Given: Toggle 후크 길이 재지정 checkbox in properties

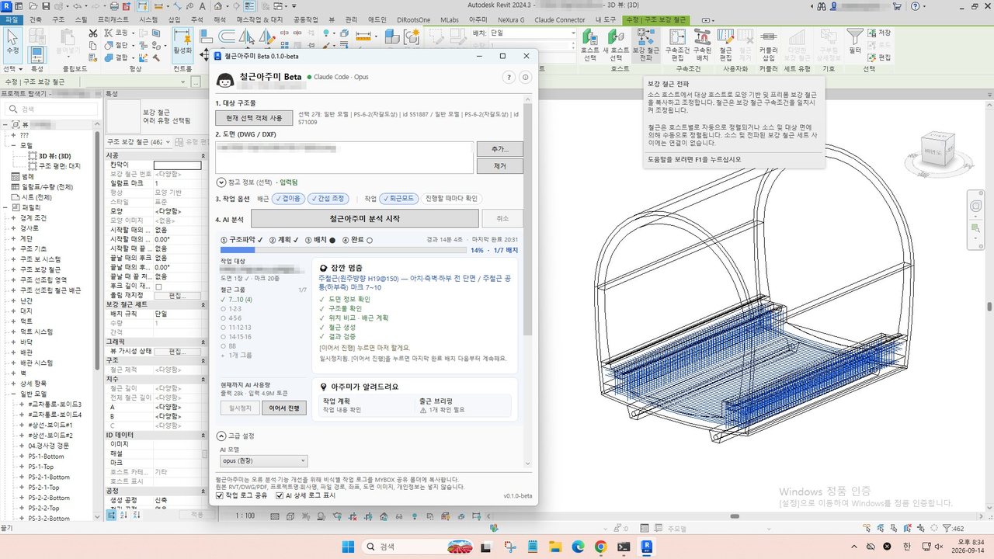Looking at the screenshot, I should tap(158, 286).
